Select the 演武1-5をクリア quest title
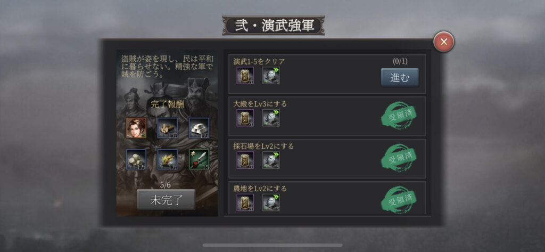The width and height of the screenshot is (545, 252). [259, 62]
